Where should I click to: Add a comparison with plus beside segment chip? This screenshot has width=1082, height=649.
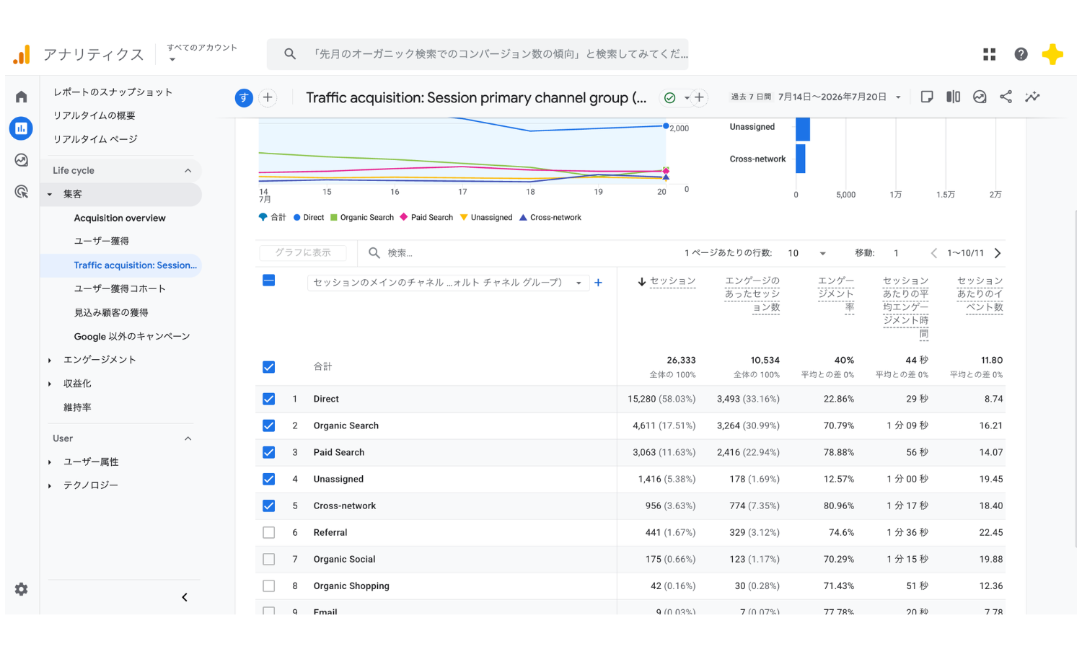click(x=268, y=97)
